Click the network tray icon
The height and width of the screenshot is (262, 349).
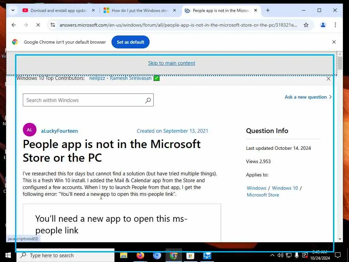[289, 255]
